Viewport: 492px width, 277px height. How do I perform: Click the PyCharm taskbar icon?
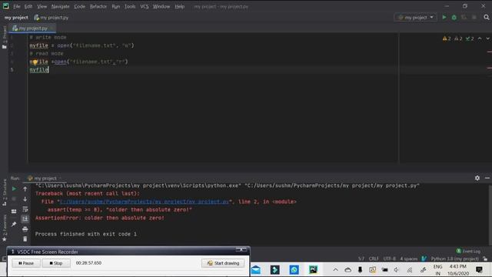(x=313, y=270)
